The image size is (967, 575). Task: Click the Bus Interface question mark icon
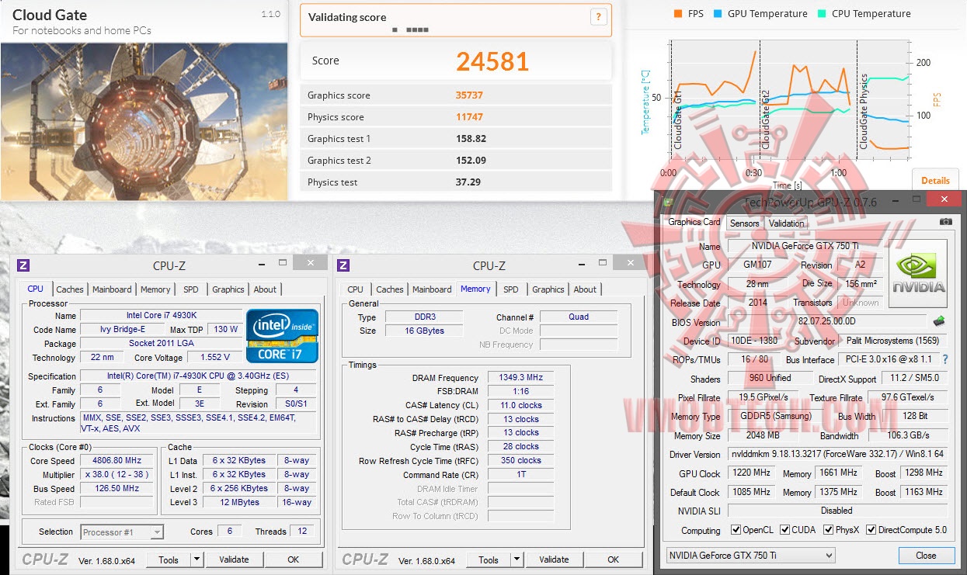point(945,360)
